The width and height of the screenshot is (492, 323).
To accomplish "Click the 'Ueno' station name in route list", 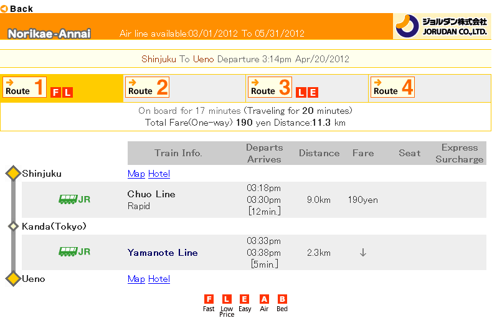I will [x=34, y=279].
